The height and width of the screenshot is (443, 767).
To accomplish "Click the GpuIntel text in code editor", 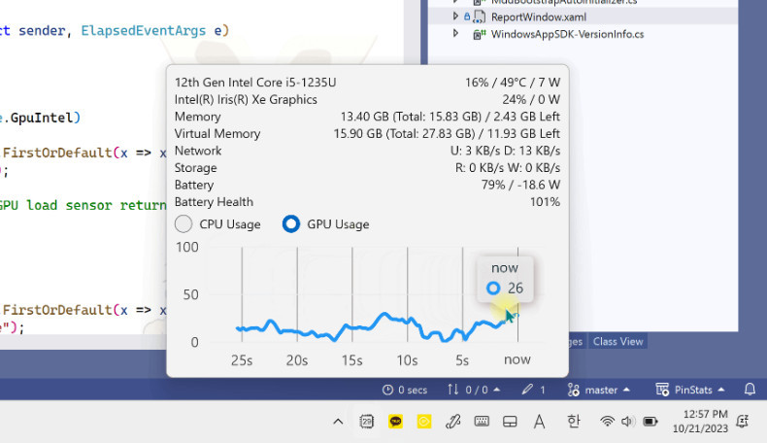I will 42,118.
